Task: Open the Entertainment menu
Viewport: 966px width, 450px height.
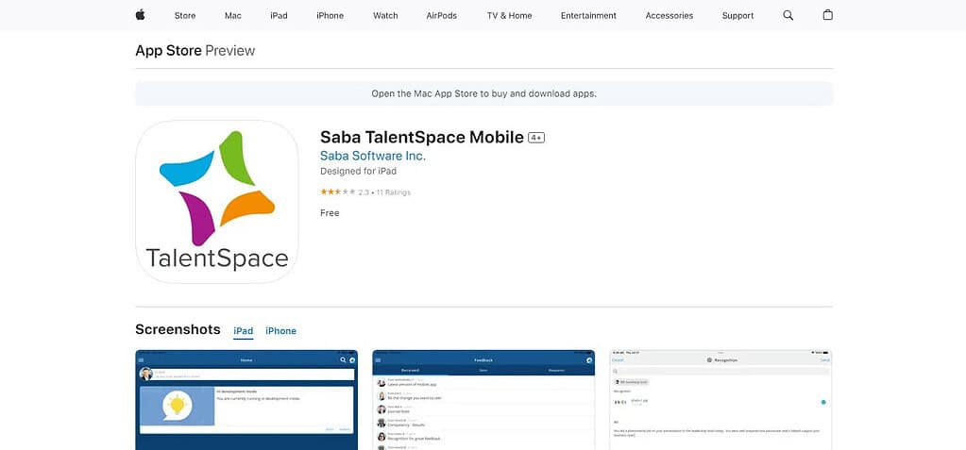Action: [588, 15]
